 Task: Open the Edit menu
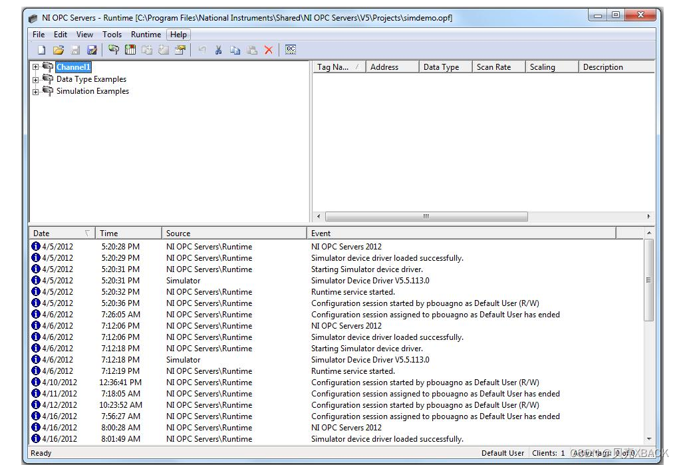pos(61,34)
